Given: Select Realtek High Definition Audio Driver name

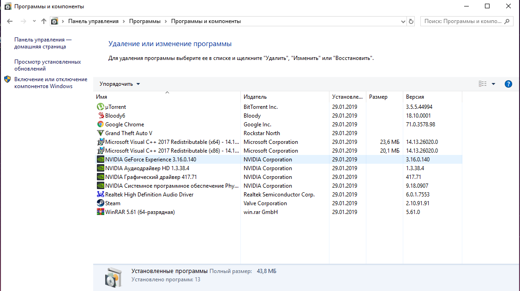Looking at the screenshot, I should 149,195.
